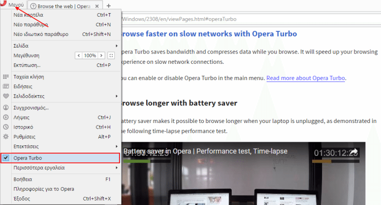Screen dimensions: 381x205
Task: Click the news icon beside Ειδήσεις
Action: point(6,87)
